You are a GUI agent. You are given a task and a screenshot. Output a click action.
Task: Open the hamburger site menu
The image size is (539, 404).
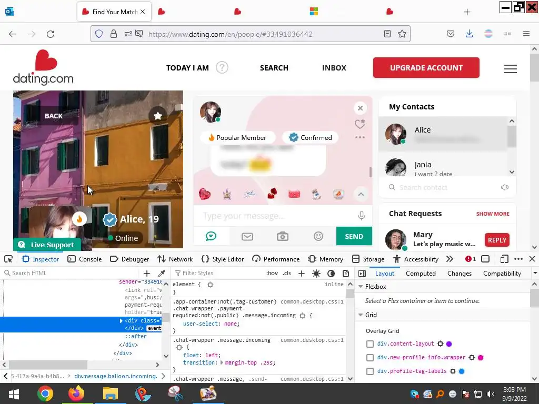[x=511, y=69]
